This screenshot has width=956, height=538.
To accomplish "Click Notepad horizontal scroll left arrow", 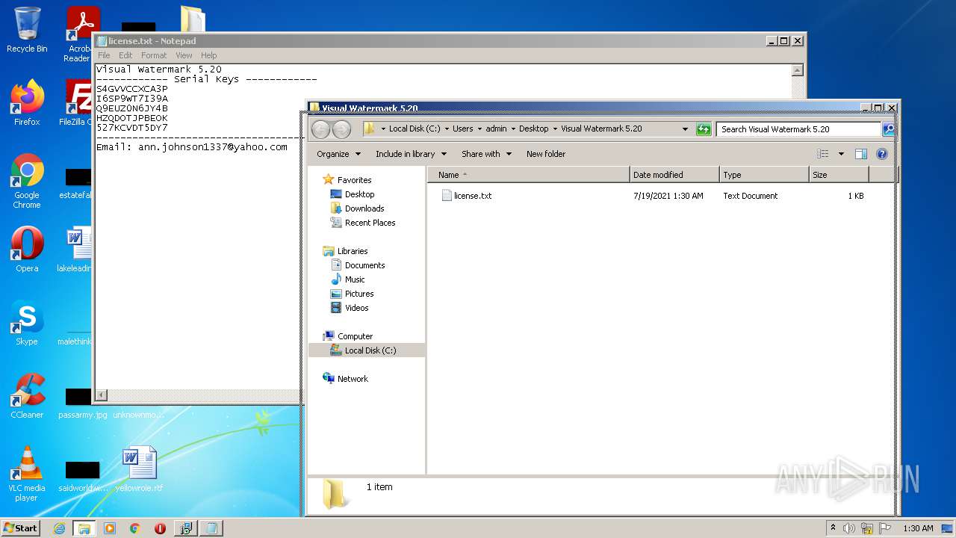I will click(x=102, y=395).
